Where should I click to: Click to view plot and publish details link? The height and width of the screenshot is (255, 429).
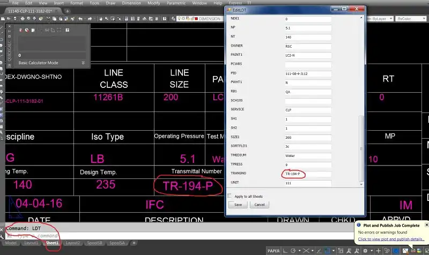(391, 239)
